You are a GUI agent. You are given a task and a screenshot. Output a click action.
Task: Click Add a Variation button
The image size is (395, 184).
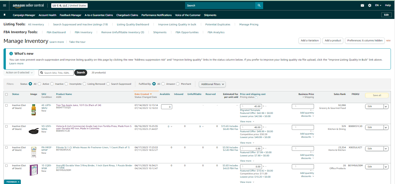click(x=310, y=40)
